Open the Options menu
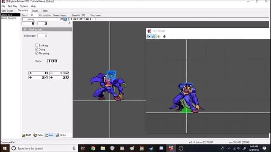The height and width of the screenshot is (152, 271). pos(24,6)
